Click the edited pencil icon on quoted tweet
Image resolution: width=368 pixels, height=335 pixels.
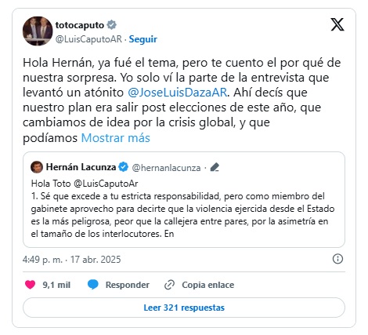point(215,167)
